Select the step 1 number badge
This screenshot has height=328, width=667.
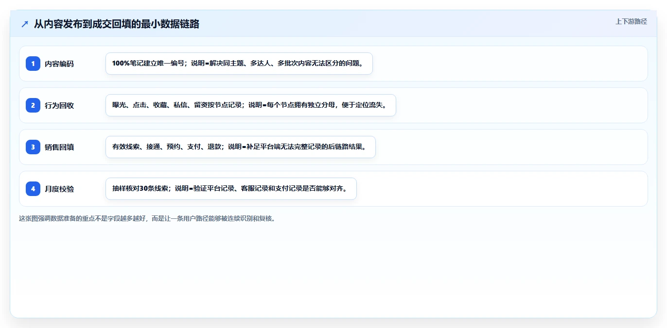[33, 64]
